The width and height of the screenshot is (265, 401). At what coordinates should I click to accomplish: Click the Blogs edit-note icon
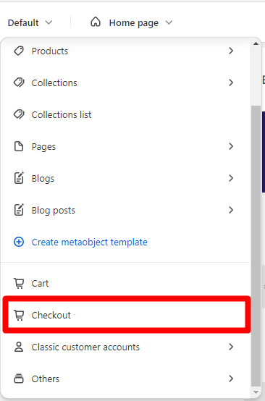click(19, 178)
